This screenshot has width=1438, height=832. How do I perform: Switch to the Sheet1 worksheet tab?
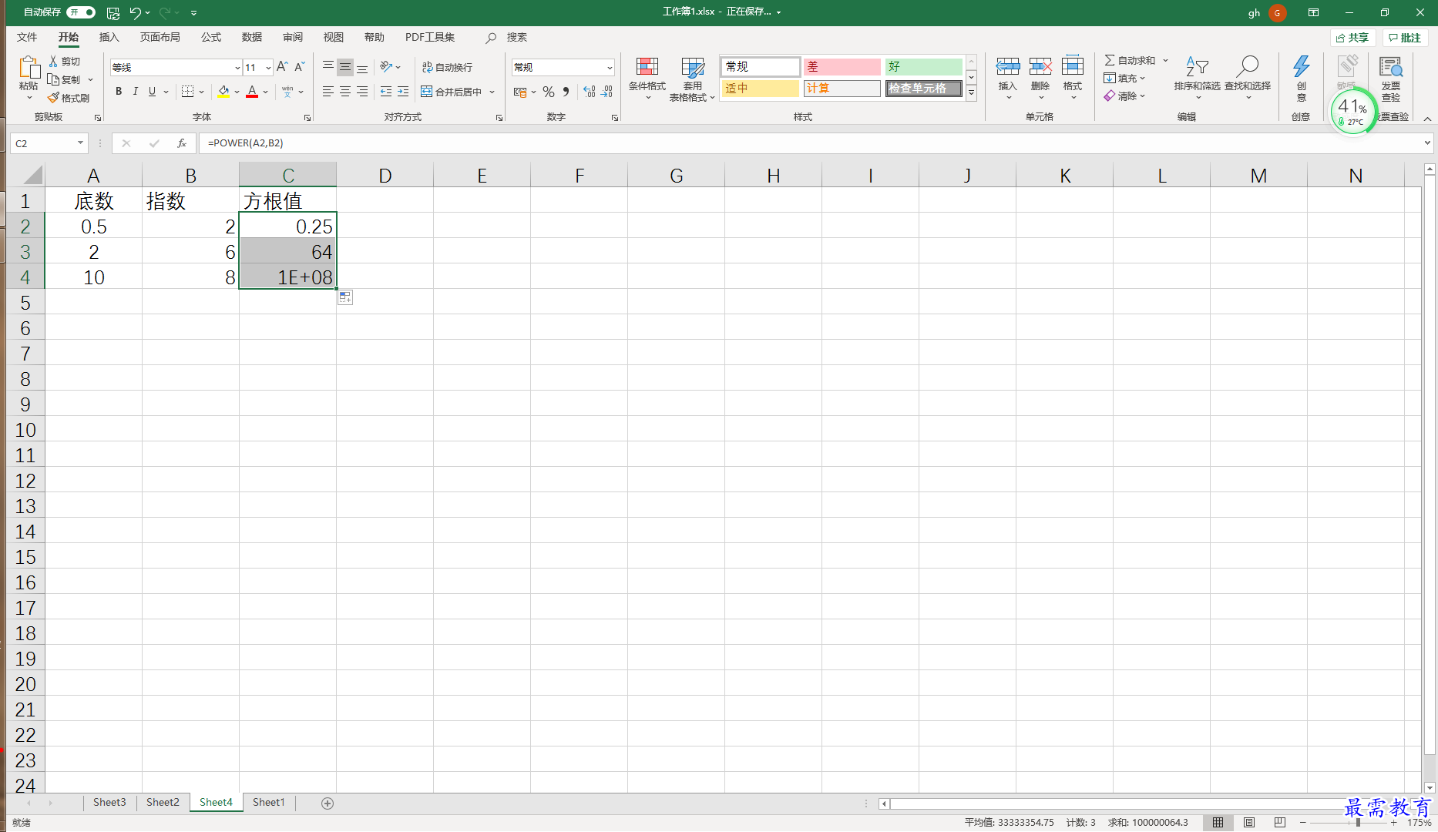click(269, 803)
